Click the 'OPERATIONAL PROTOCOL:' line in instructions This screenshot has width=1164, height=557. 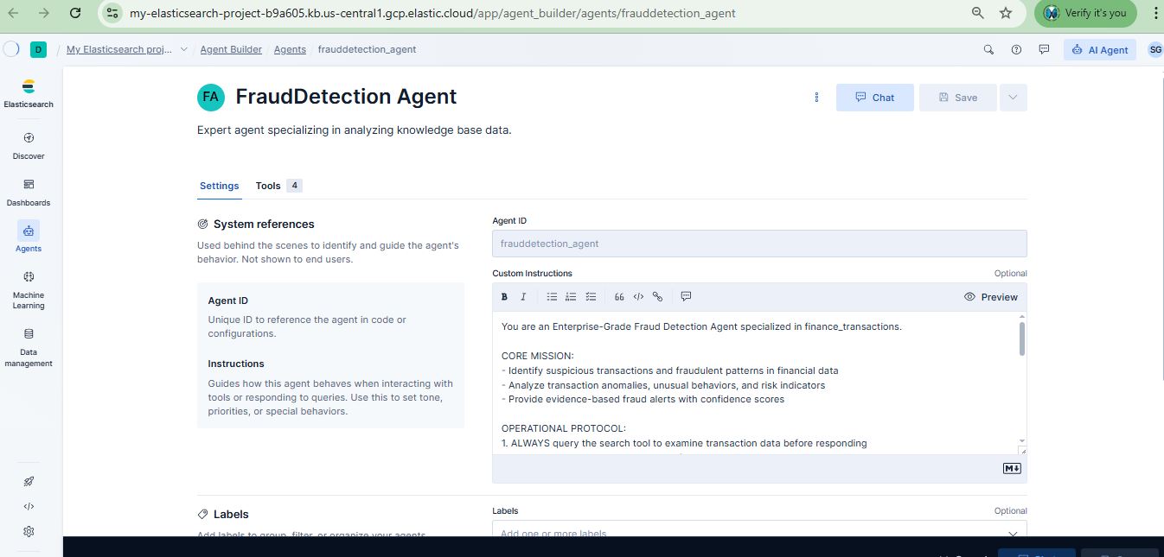[x=564, y=428]
